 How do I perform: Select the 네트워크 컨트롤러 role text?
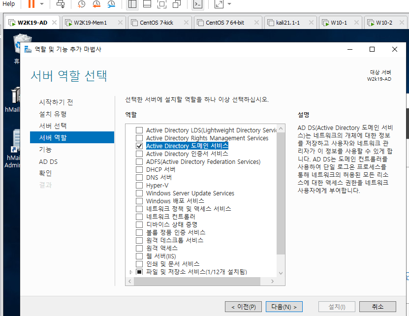[171, 217]
